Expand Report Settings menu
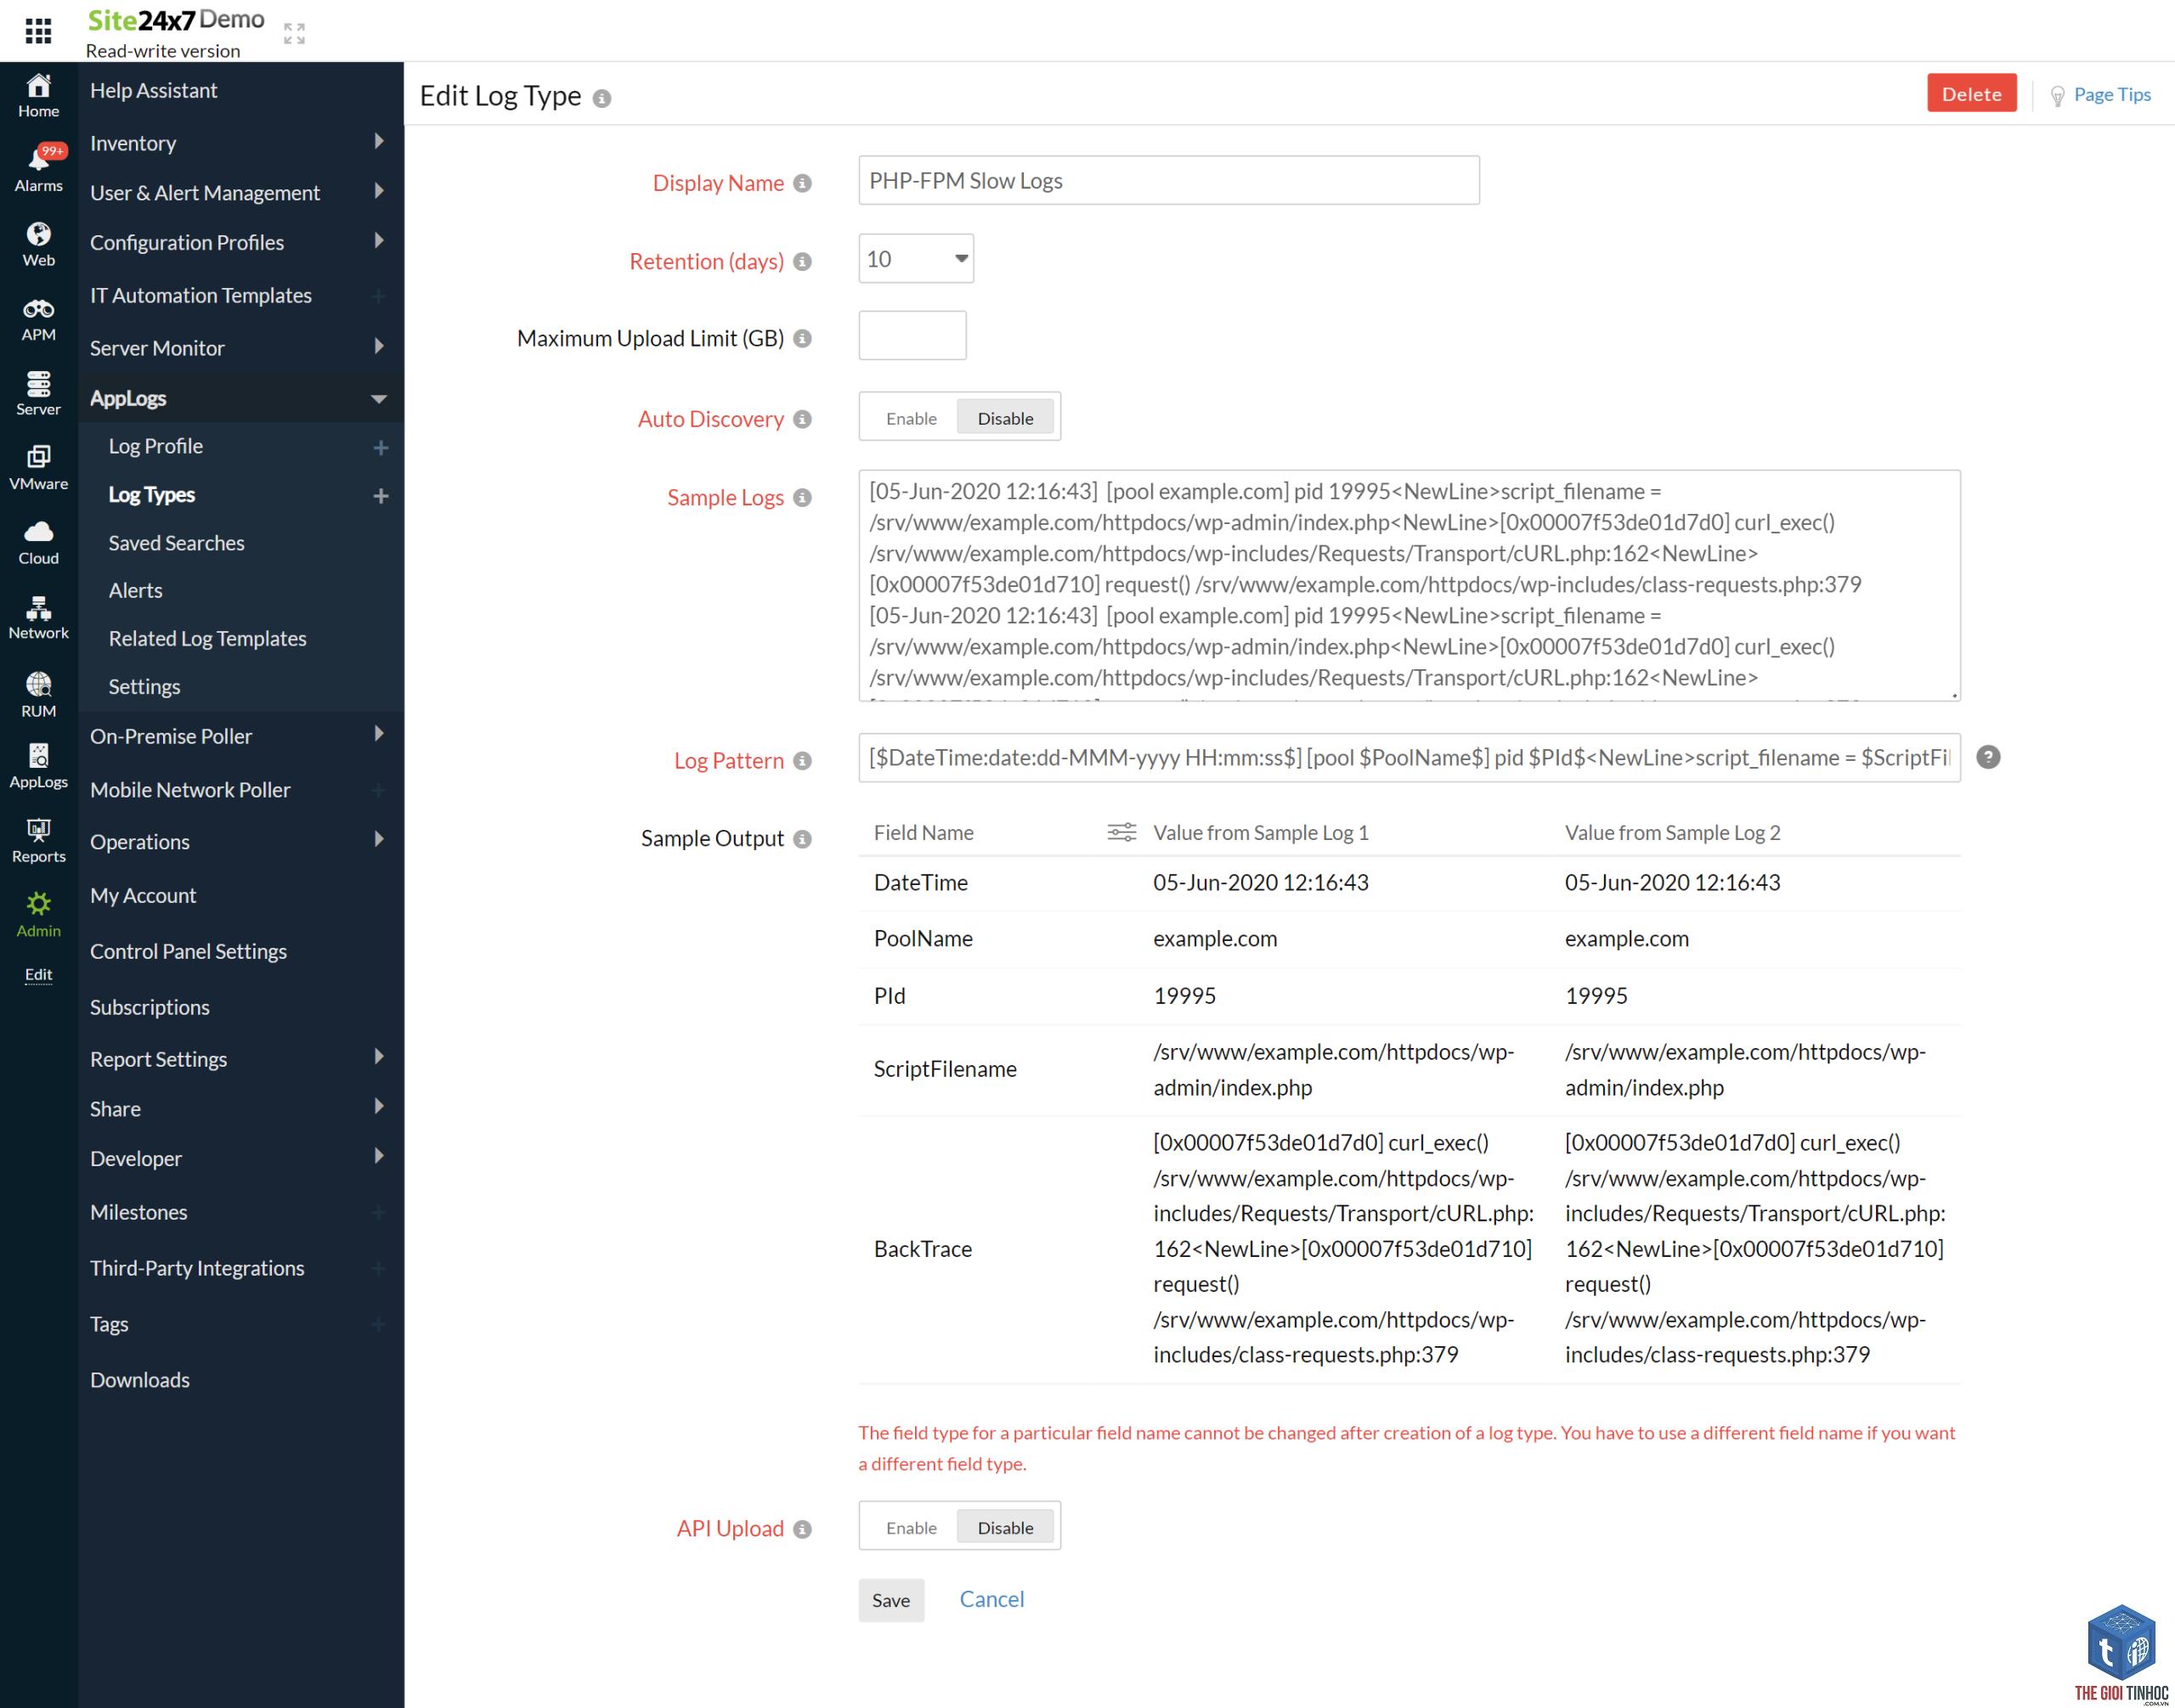The height and width of the screenshot is (1708, 2175). click(x=379, y=1056)
